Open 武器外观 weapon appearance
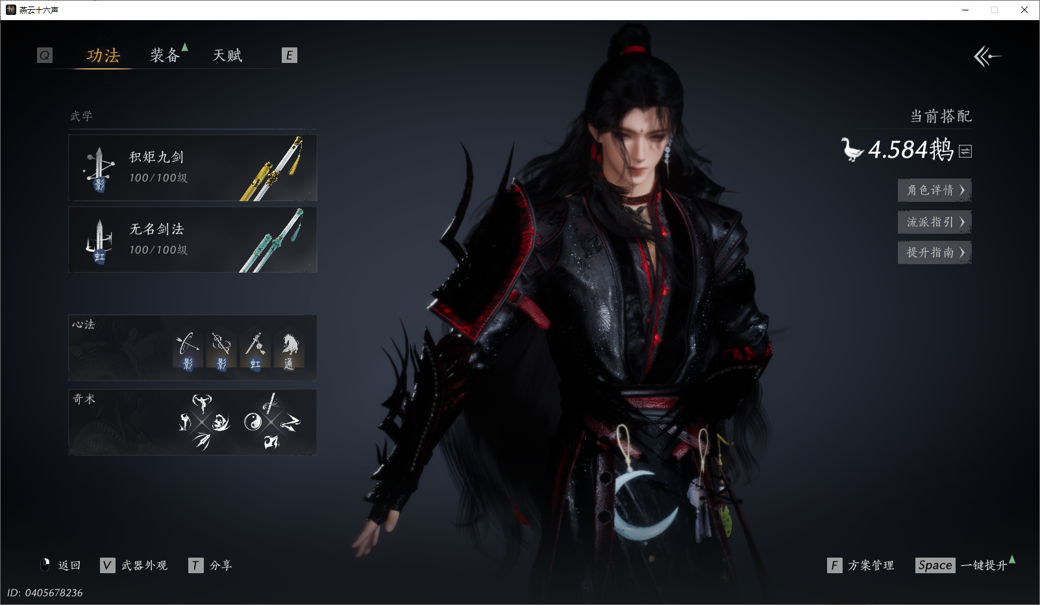Screen dimensions: 1040x605 point(134,565)
